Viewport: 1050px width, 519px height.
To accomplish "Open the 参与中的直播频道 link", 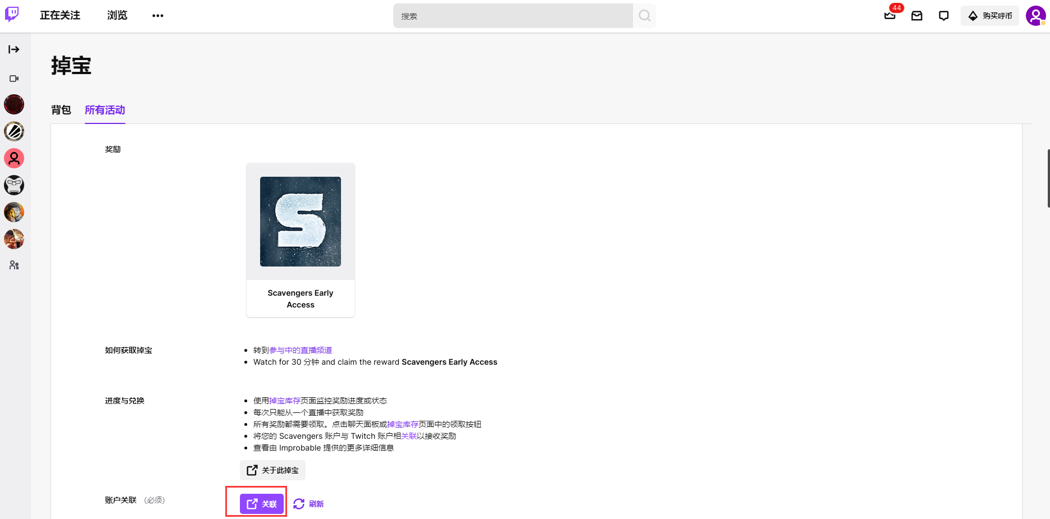I will click(x=301, y=350).
